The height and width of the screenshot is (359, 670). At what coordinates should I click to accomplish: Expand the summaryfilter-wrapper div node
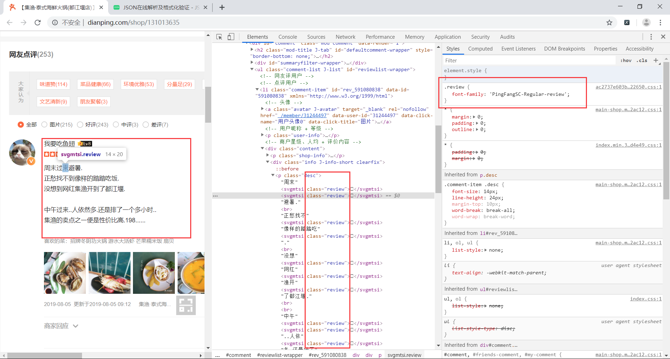coord(252,63)
